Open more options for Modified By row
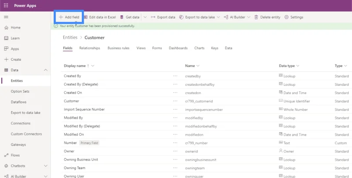The image size is (352, 178). [x=175, y=118]
